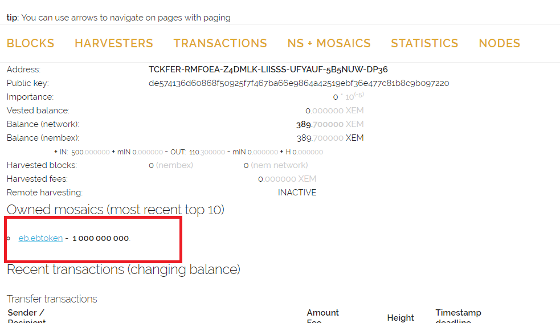560x323 pixels.
Task: Click the mosaic quantity 1 000 000 000
Action: 101,238
